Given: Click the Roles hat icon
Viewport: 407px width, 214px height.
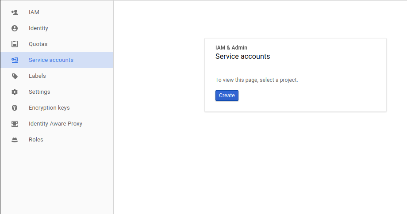Looking at the screenshot, I should pos(15,140).
